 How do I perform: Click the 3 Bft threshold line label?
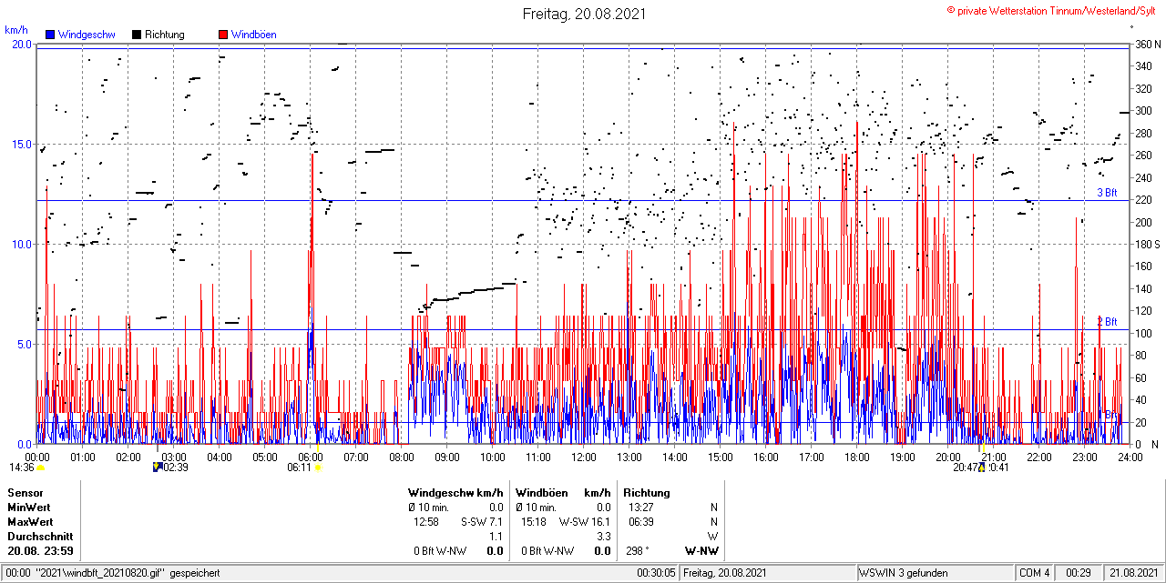point(1107,193)
